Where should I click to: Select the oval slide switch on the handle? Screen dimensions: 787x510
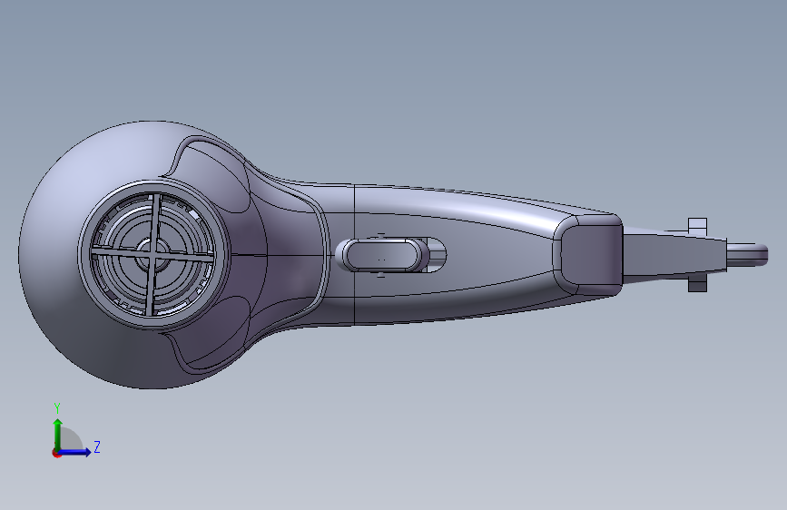coord(383,254)
